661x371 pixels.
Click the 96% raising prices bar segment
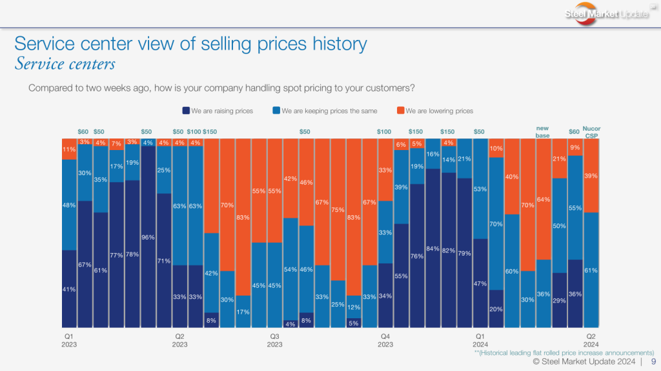click(148, 236)
